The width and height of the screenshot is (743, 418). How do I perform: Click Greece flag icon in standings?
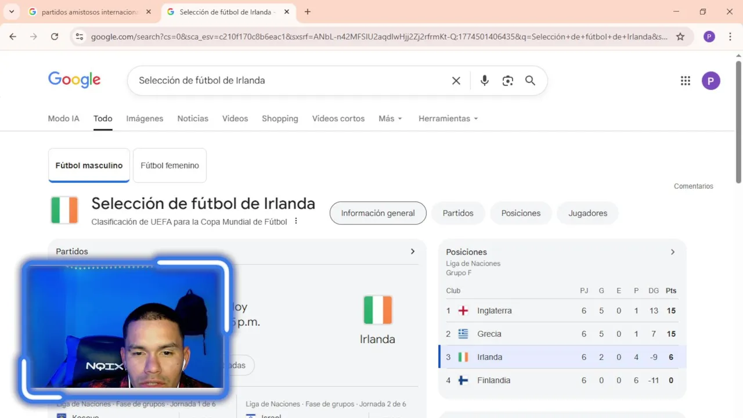coord(463,334)
